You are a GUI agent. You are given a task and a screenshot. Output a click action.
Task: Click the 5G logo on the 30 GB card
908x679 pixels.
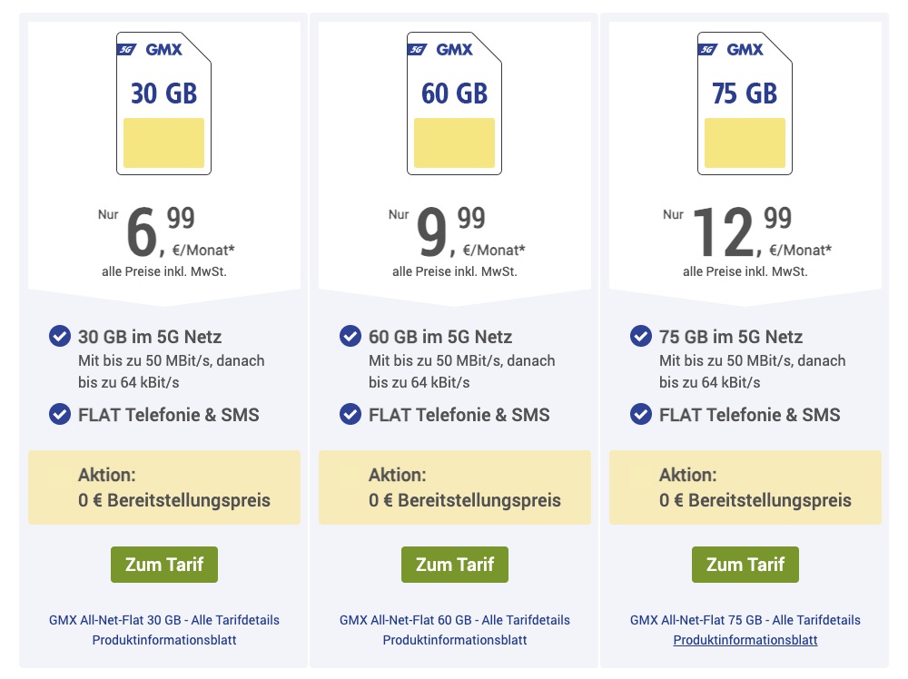[x=130, y=51]
